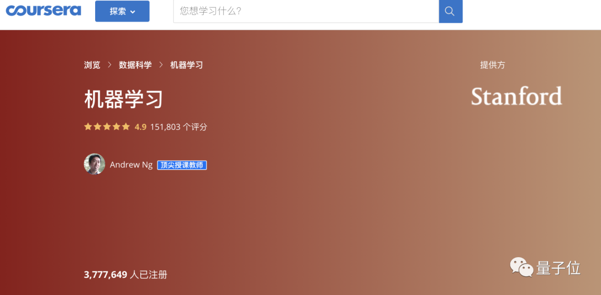
Task: Open the 探索 dropdown menu
Action: click(x=122, y=11)
